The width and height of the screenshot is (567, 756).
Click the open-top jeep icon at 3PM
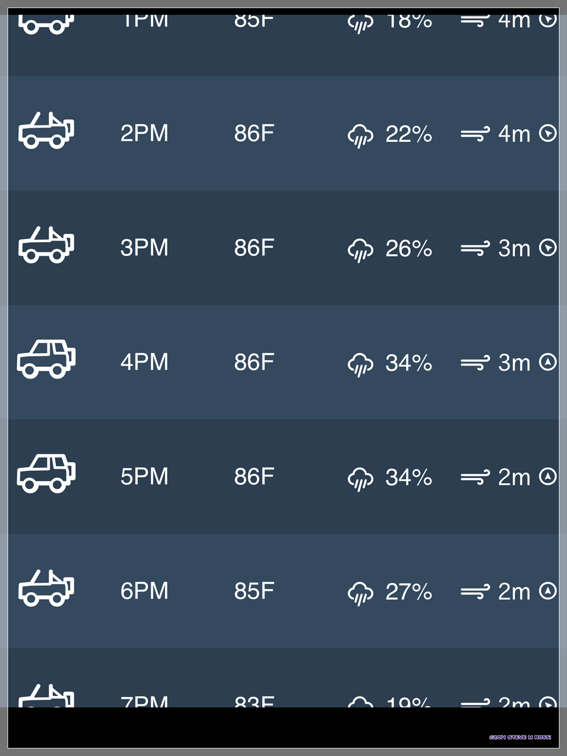(x=46, y=244)
